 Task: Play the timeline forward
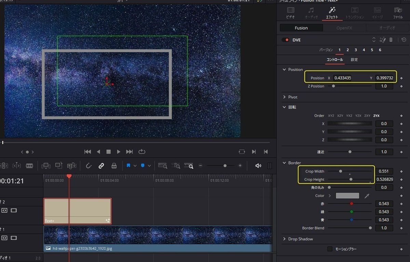[x=119, y=152]
